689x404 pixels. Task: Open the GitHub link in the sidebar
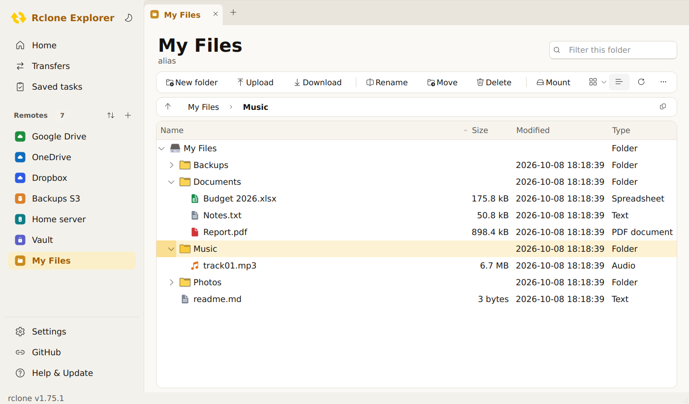(x=72, y=352)
